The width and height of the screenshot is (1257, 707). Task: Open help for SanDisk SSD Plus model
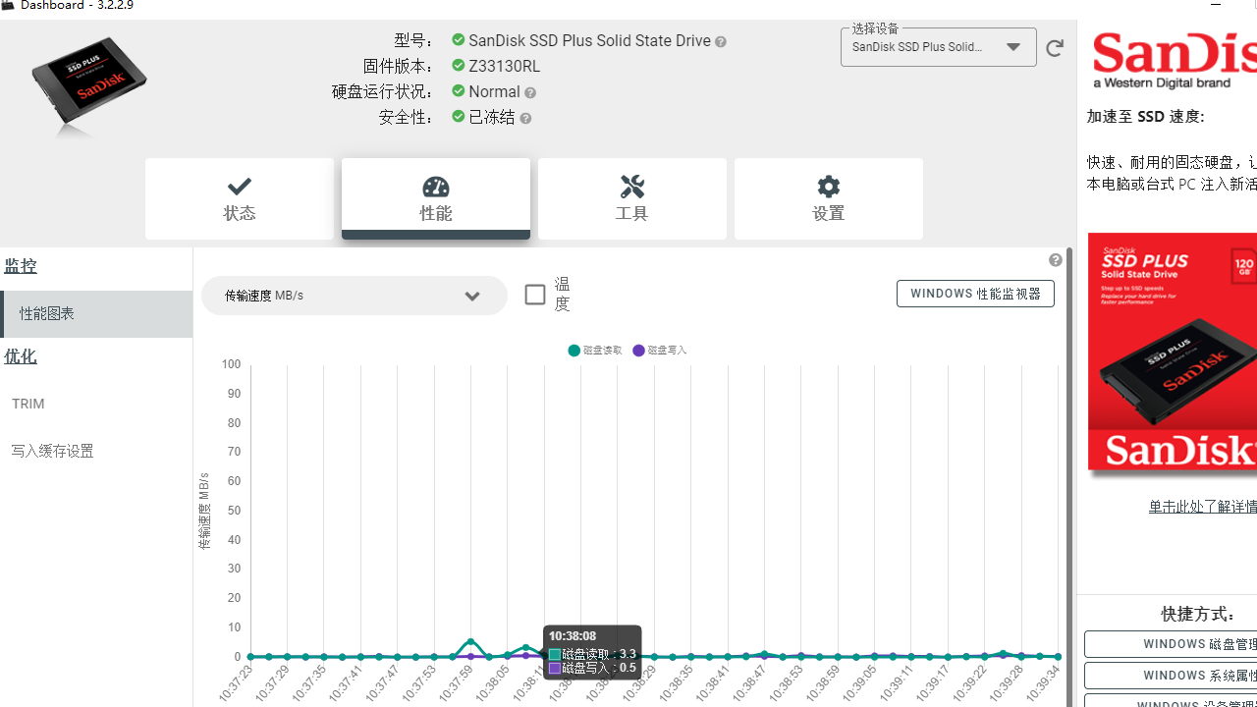click(x=721, y=41)
